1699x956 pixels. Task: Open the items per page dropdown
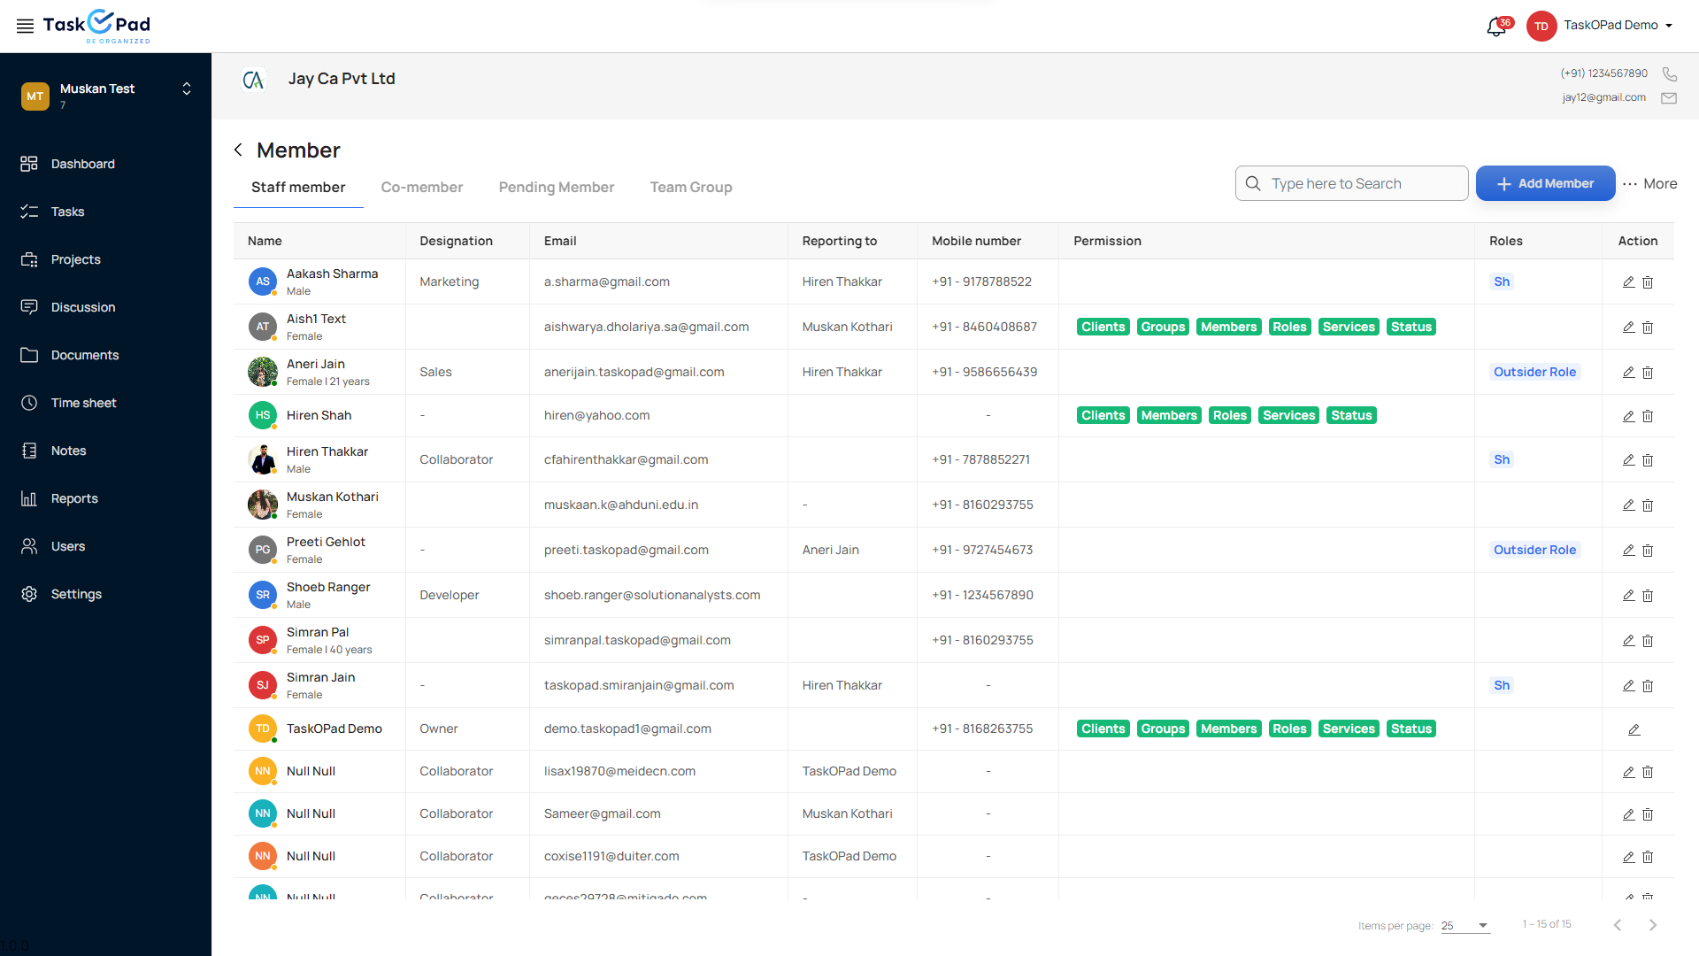(x=1465, y=925)
